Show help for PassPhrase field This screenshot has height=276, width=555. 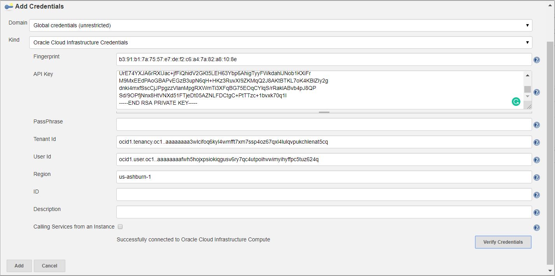537,125
